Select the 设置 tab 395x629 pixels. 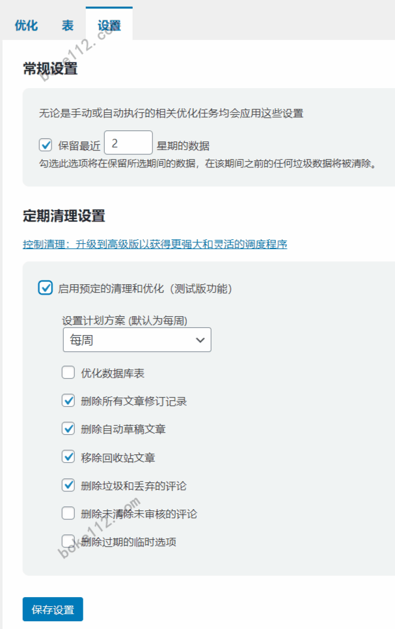tap(109, 25)
